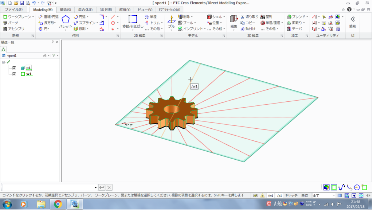
Task: Click the コピー copy tool
Action: click(x=248, y=23)
